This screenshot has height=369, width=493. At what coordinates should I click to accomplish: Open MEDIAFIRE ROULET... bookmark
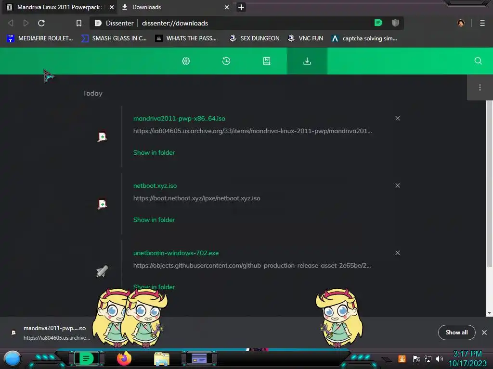pos(39,38)
